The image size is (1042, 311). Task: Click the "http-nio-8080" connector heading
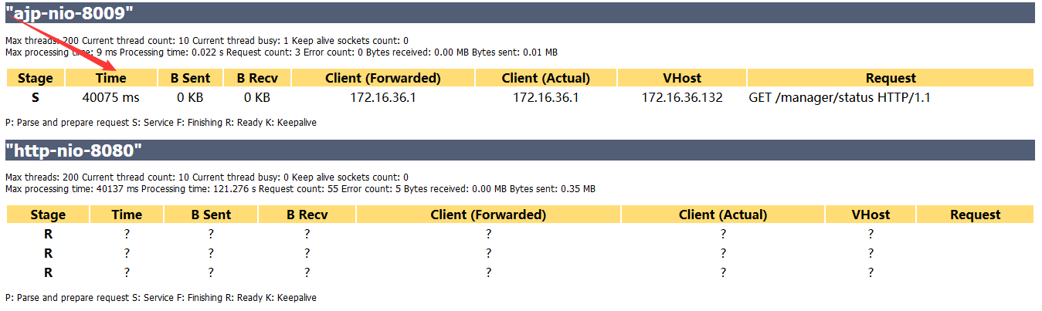pyautogui.click(x=73, y=150)
